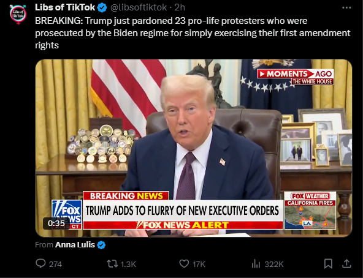Visit the @libsoftiktok handle link
The width and height of the screenshot is (363, 278).
(139, 7)
